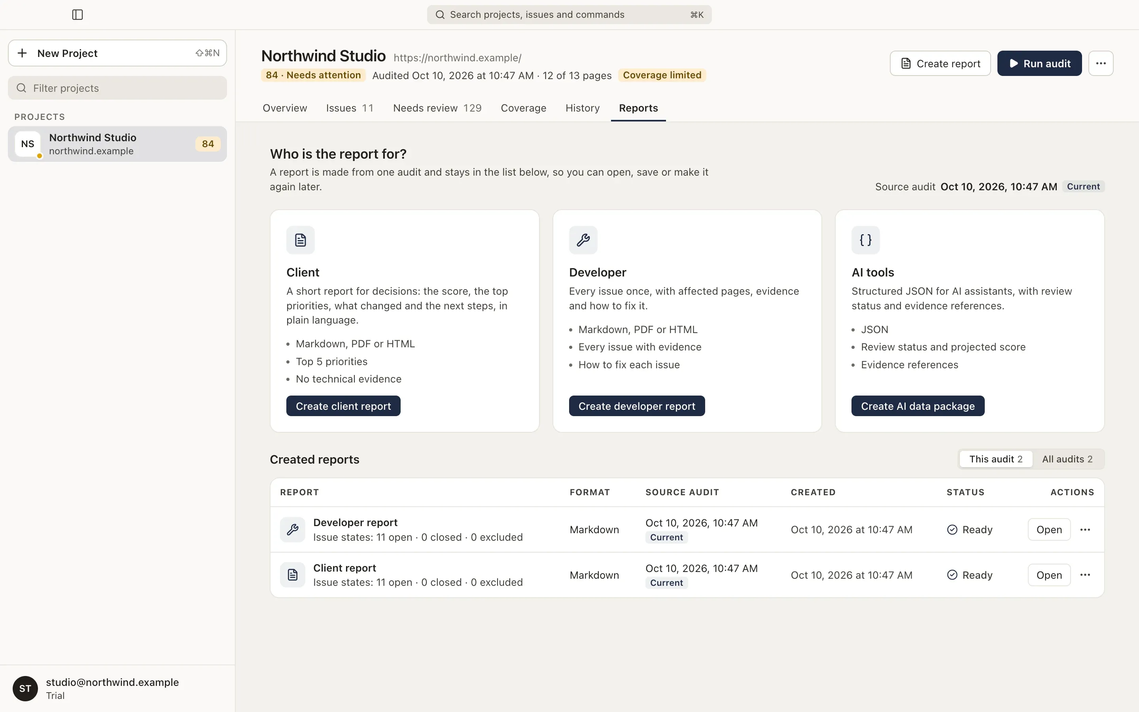Open the northwind.example URL link

pos(457,58)
